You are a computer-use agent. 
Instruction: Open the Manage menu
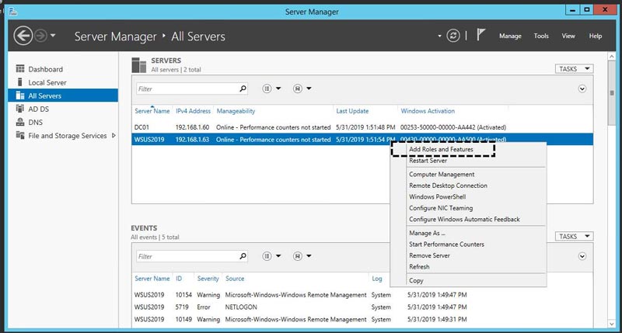[510, 36]
